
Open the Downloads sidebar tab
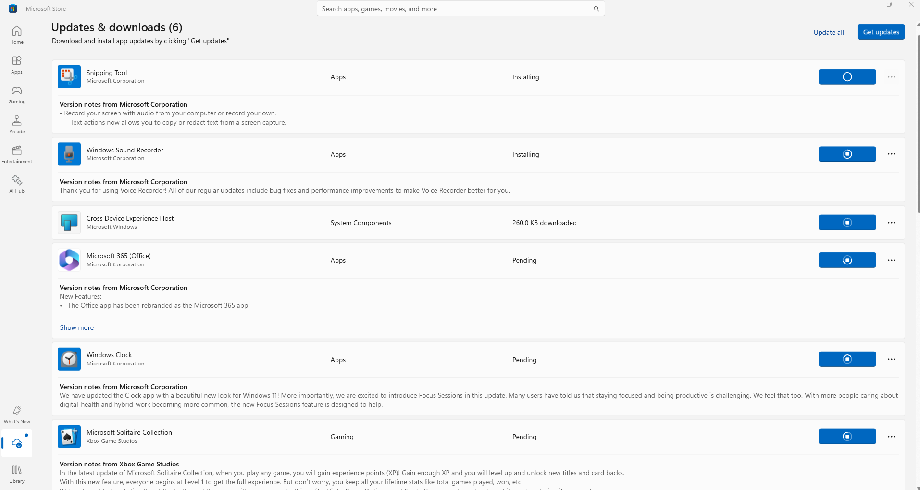click(17, 443)
